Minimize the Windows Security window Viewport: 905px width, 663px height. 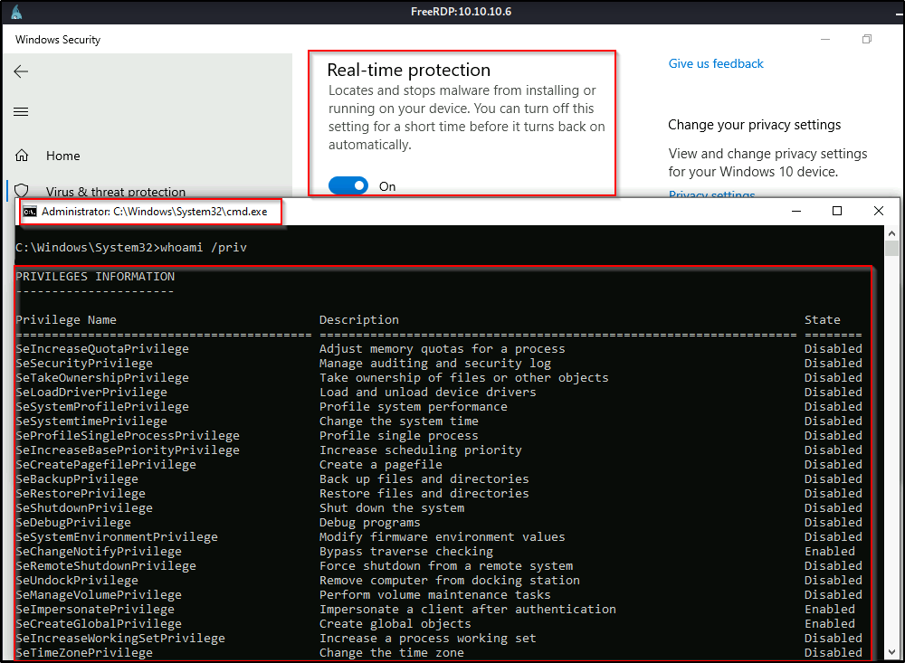pyautogui.click(x=825, y=40)
